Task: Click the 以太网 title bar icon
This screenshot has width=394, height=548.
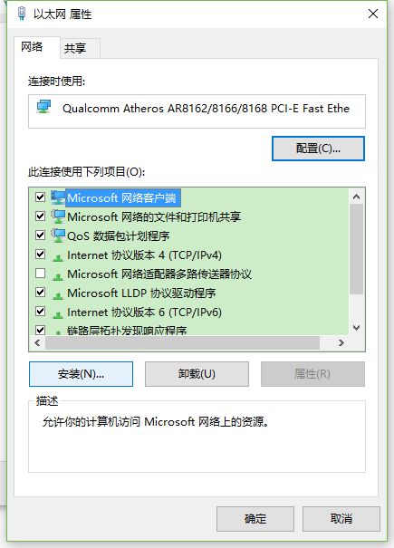Action: point(22,14)
